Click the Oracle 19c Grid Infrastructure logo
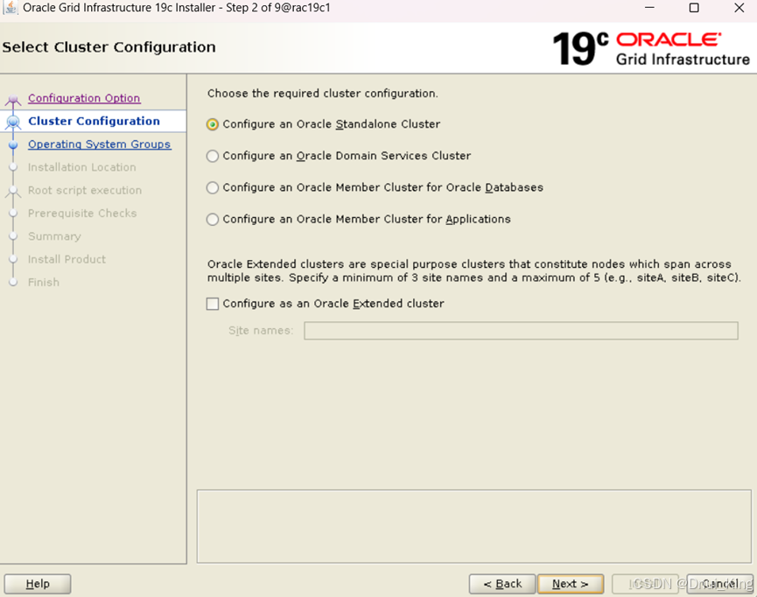This screenshot has width=757, height=597. 651,49
